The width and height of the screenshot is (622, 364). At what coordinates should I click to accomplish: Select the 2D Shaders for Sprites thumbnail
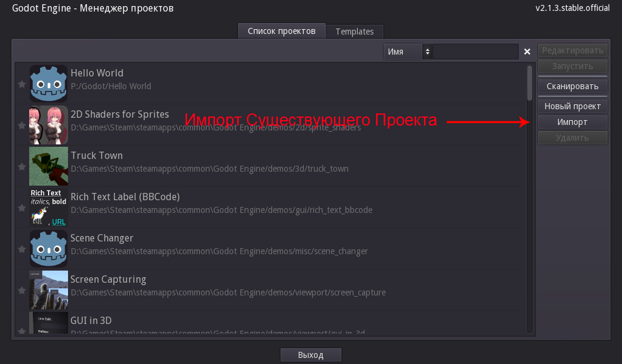49,125
